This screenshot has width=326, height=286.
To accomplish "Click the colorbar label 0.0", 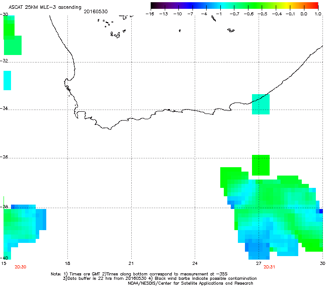I will pos(304,14).
